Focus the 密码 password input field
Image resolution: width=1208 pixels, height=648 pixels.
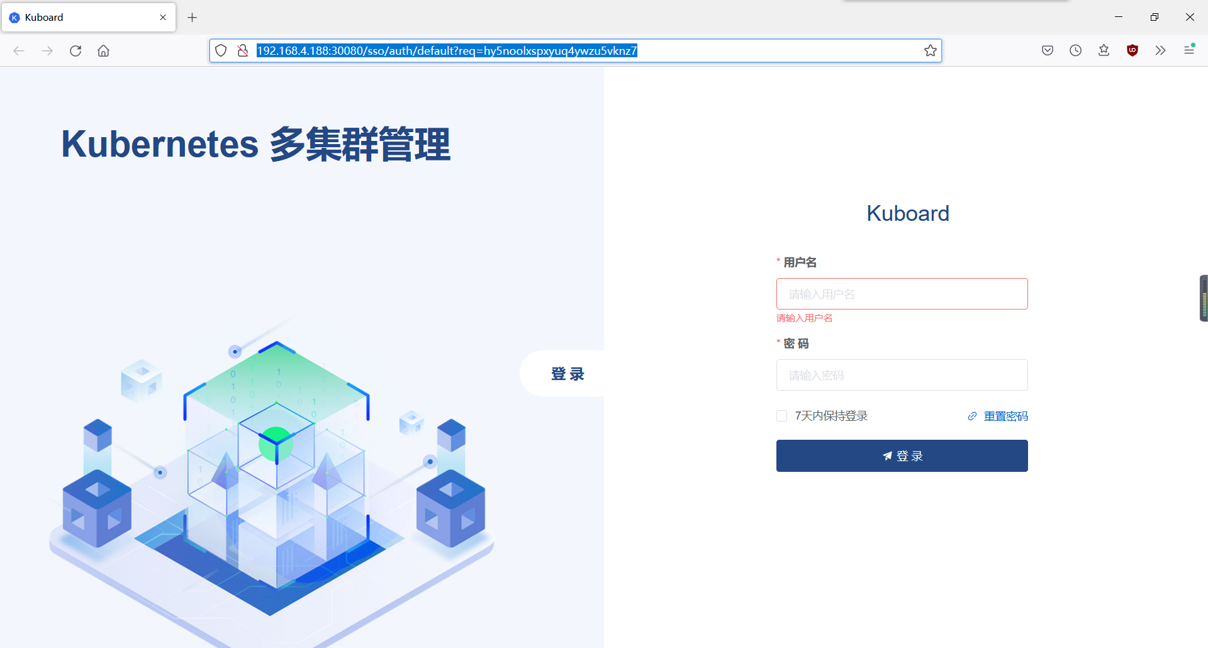click(x=902, y=375)
